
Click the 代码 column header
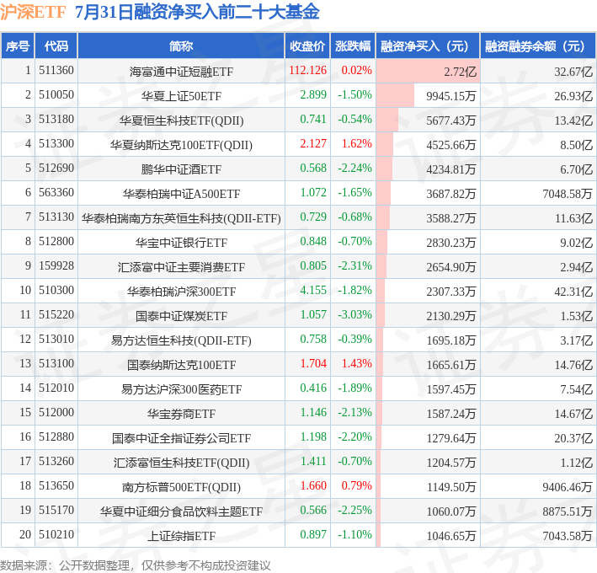click(56, 46)
